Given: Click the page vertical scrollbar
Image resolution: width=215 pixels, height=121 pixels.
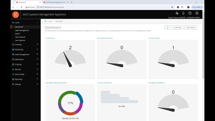Looking at the screenshot, I should point(203,45).
